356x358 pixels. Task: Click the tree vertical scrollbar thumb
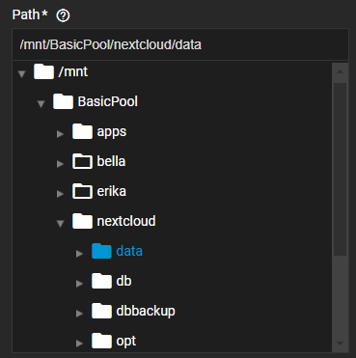(x=341, y=169)
